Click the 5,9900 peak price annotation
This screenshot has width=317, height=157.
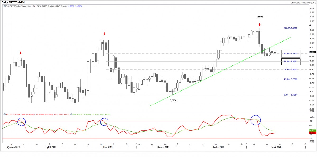[x=260, y=17]
